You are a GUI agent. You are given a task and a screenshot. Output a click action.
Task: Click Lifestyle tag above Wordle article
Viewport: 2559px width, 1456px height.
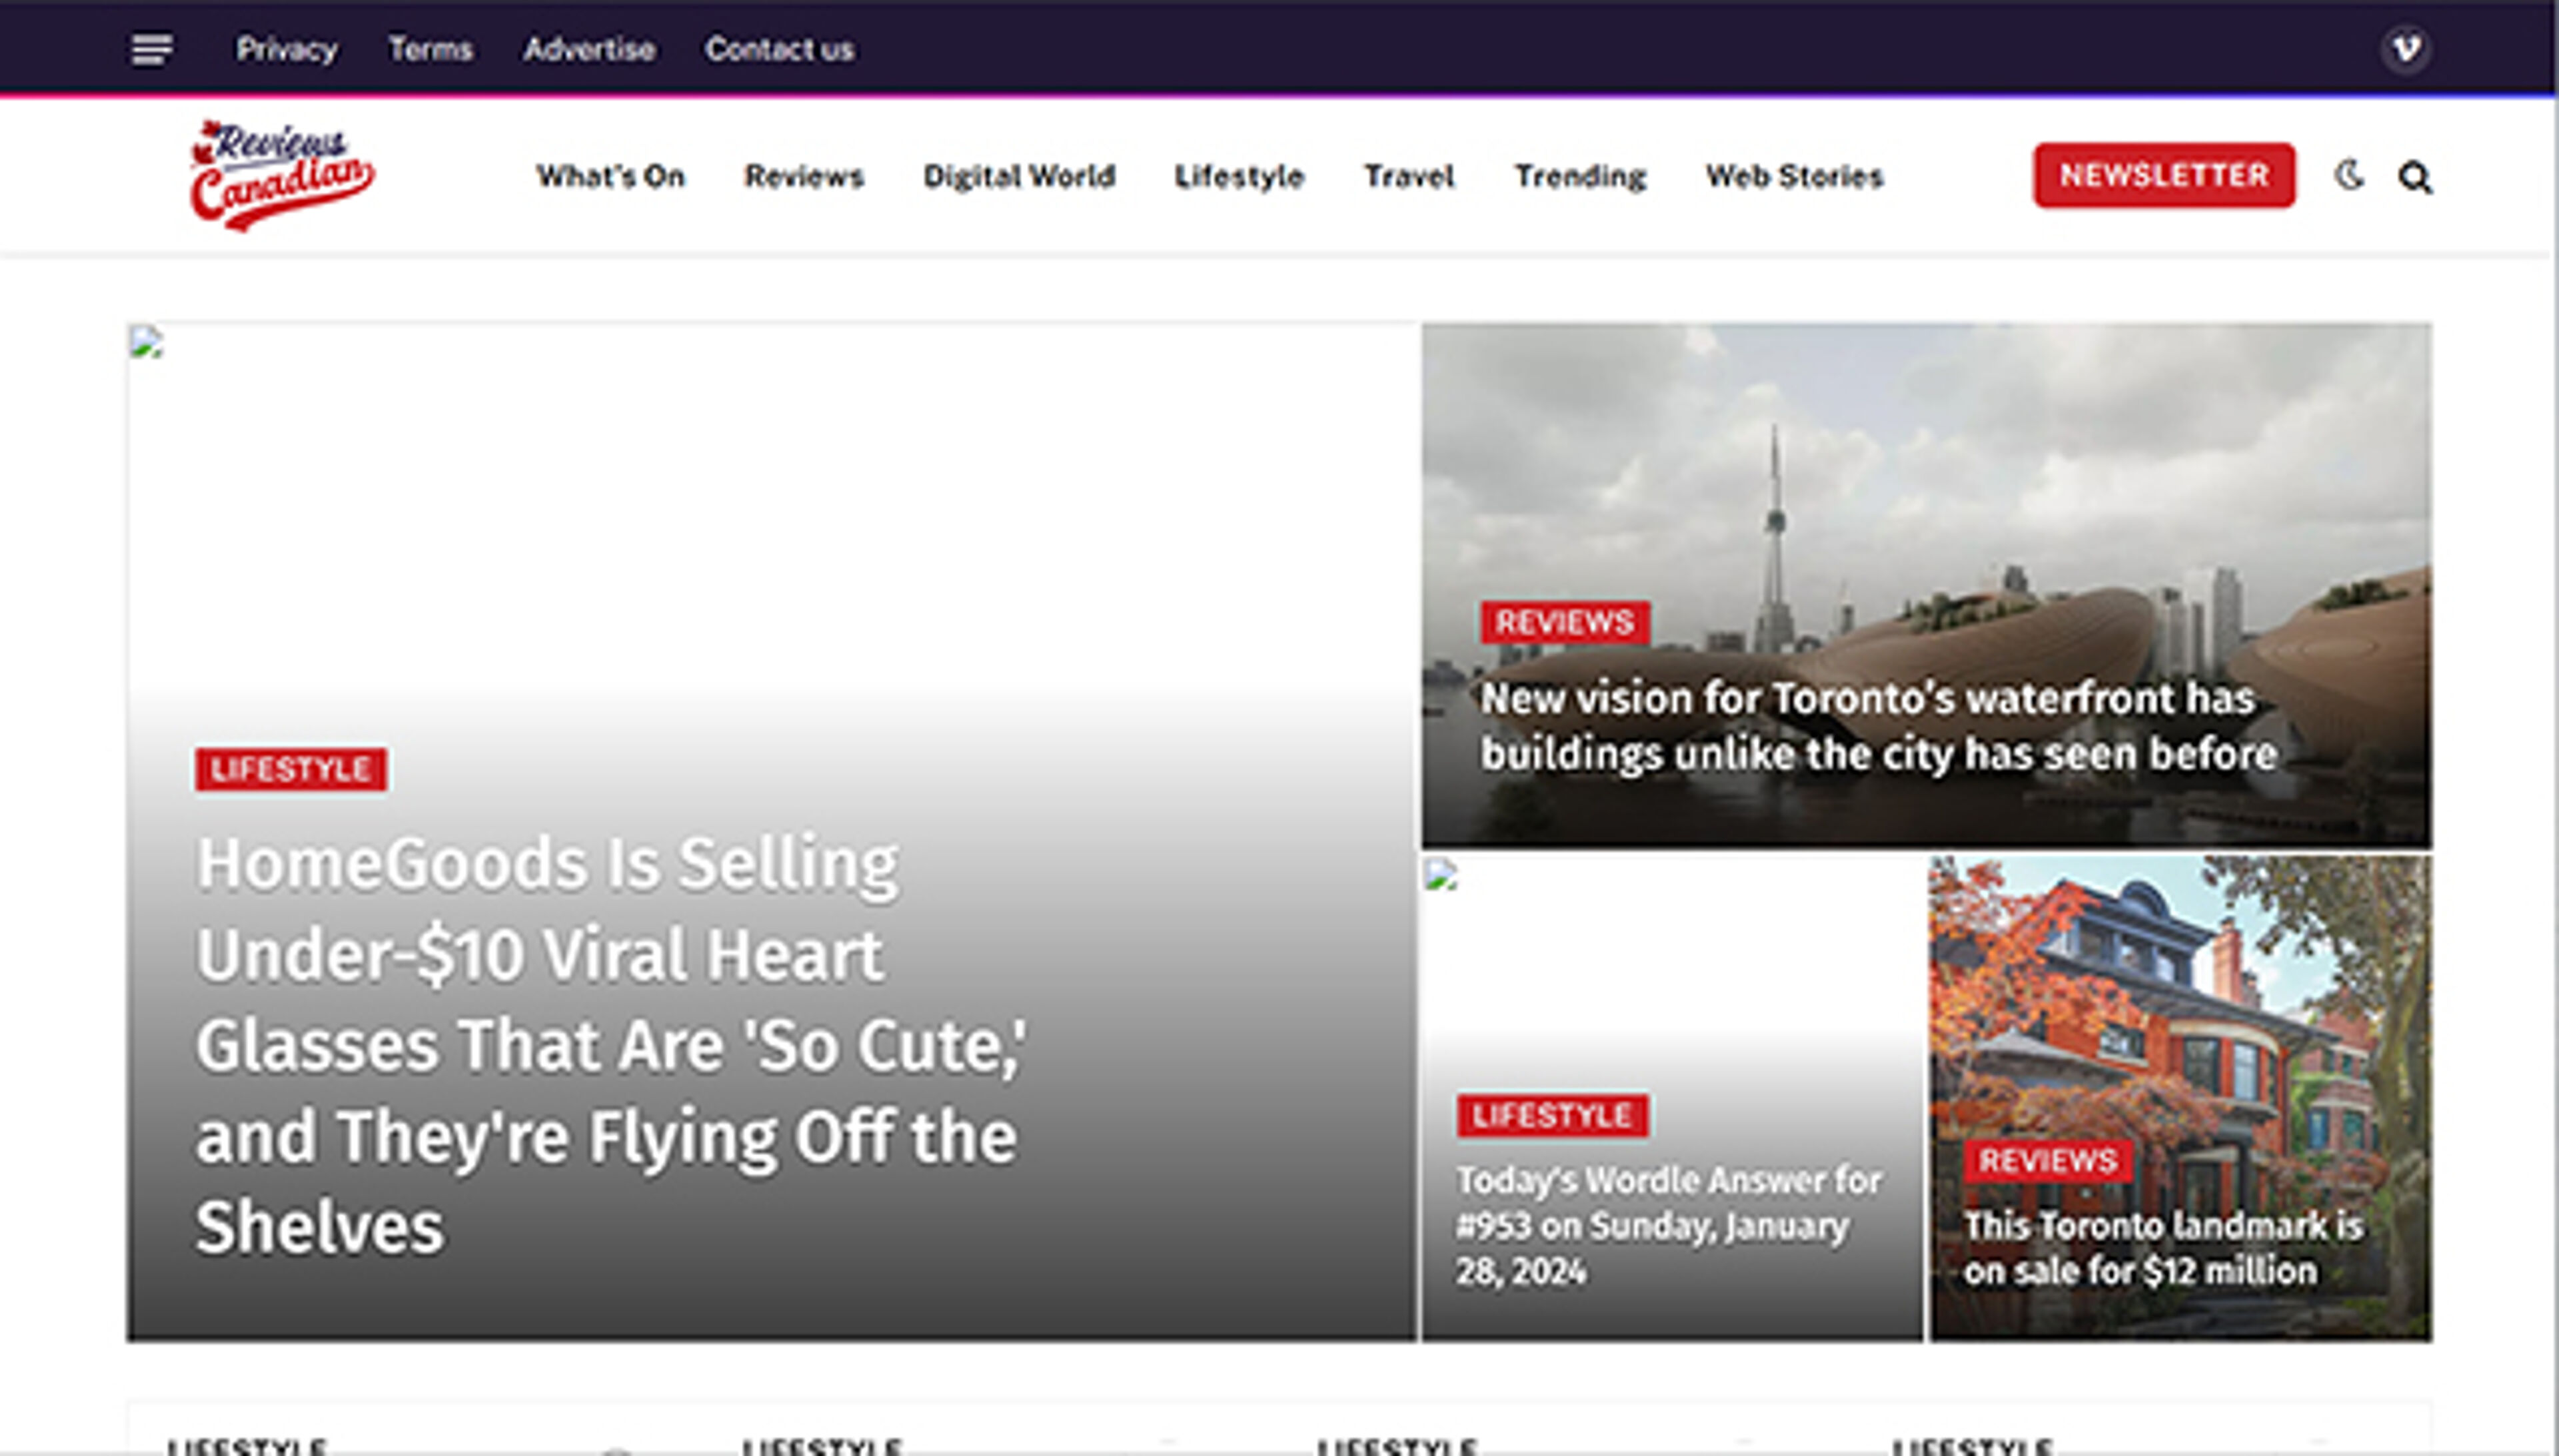pos(1551,1115)
